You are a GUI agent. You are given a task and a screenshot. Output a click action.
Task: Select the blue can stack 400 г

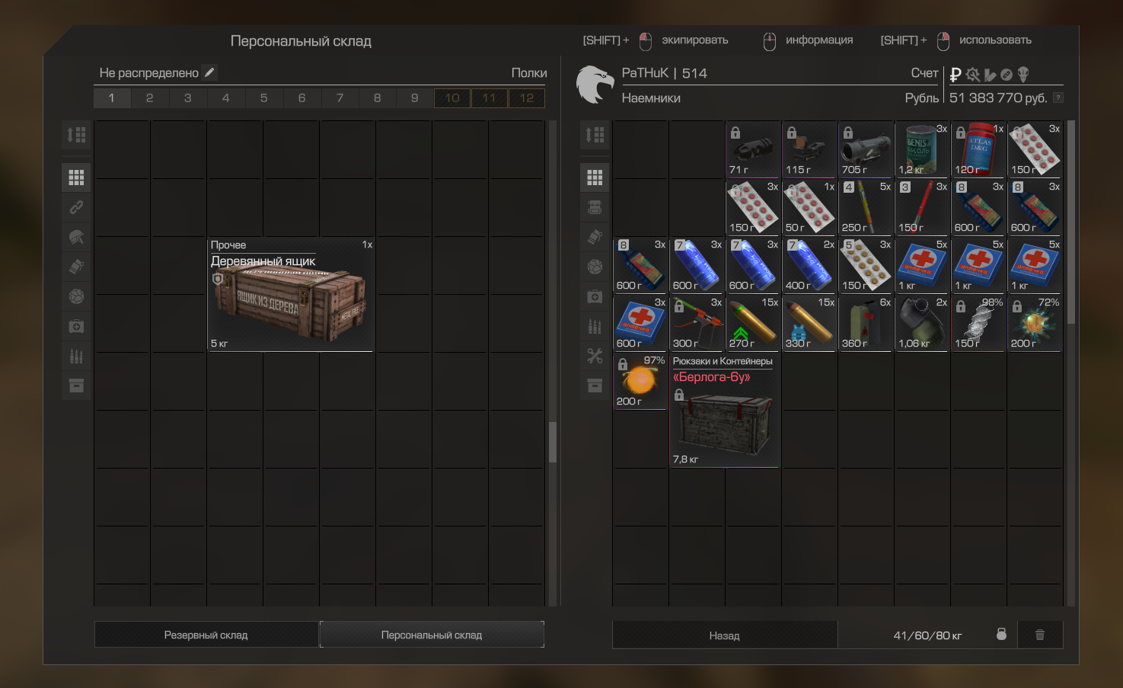[x=809, y=265]
